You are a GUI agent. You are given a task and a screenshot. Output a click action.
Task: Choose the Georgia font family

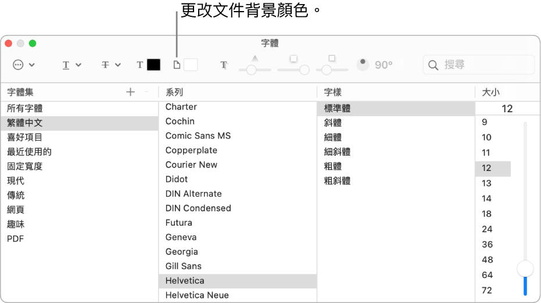click(x=237, y=252)
